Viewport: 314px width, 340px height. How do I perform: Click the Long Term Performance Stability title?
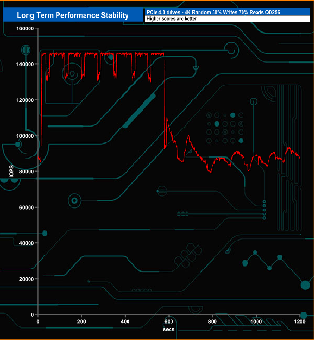click(x=72, y=15)
